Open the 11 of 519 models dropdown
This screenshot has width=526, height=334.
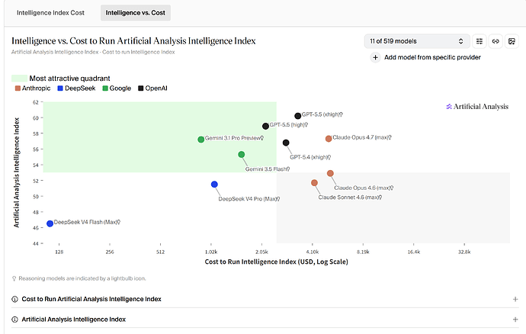(416, 41)
